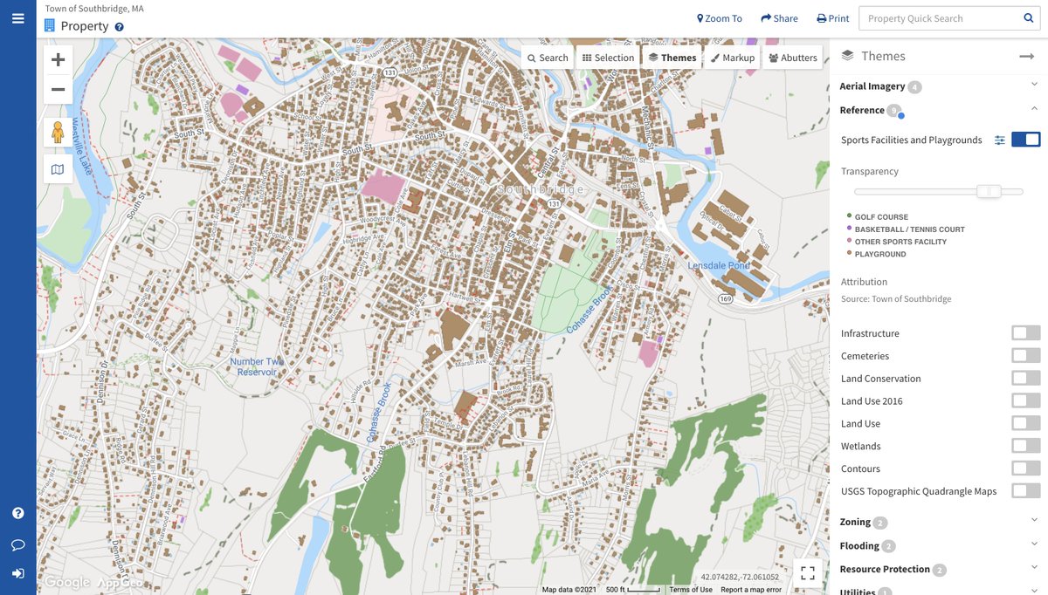The width and height of the screenshot is (1048, 595).
Task: Click the Share button
Action: (x=779, y=18)
